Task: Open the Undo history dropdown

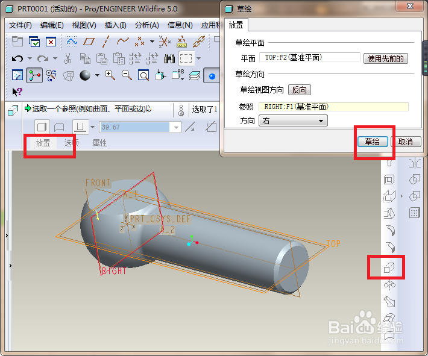Action: tap(30, 58)
